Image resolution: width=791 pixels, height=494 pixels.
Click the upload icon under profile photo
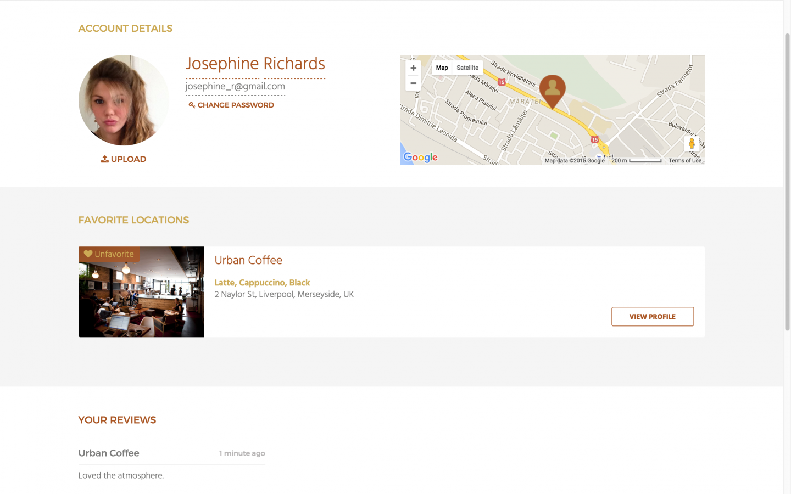point(104,159)
